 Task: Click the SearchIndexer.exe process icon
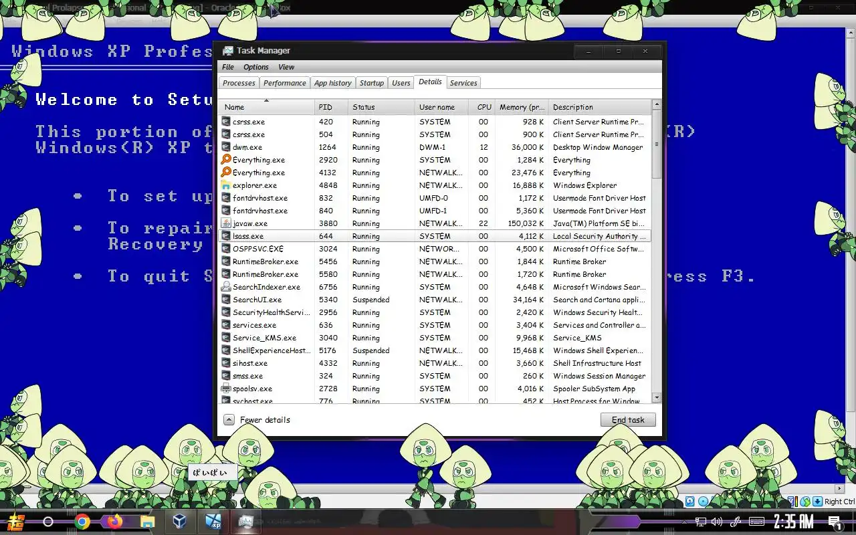(226, 287)
